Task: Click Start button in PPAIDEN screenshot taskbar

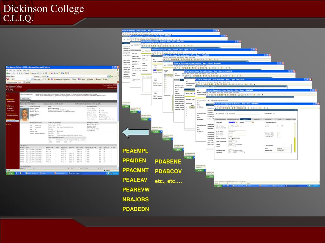Action: click(x=218, y=186)
